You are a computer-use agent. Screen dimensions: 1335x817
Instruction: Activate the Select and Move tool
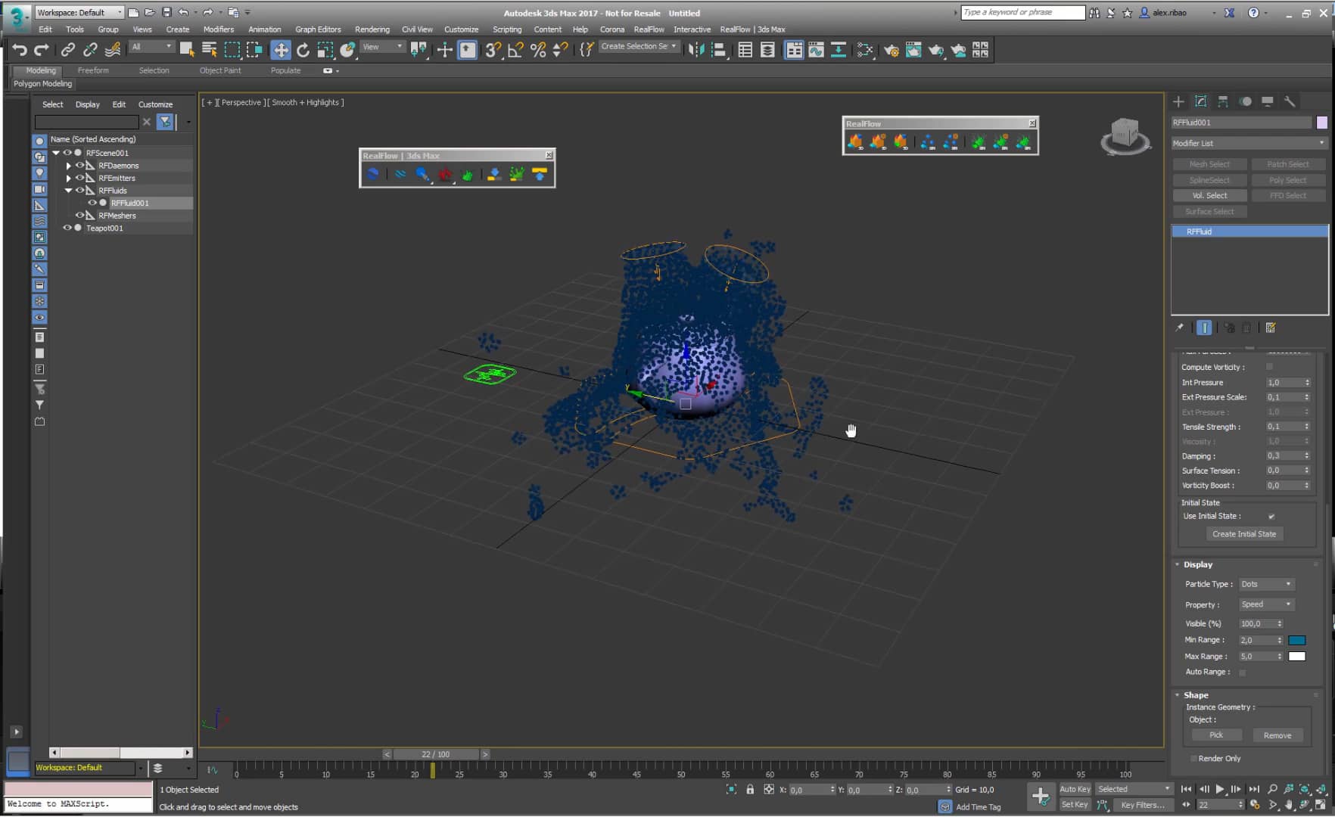280,50
